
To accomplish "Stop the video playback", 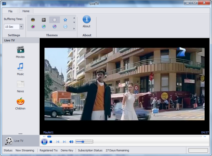I will [x=51, y=142].
